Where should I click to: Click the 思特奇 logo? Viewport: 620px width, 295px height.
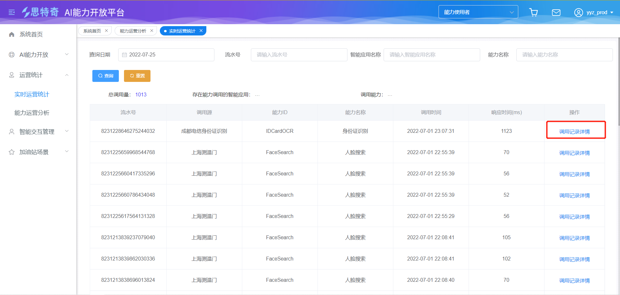[x=40, y=12]
